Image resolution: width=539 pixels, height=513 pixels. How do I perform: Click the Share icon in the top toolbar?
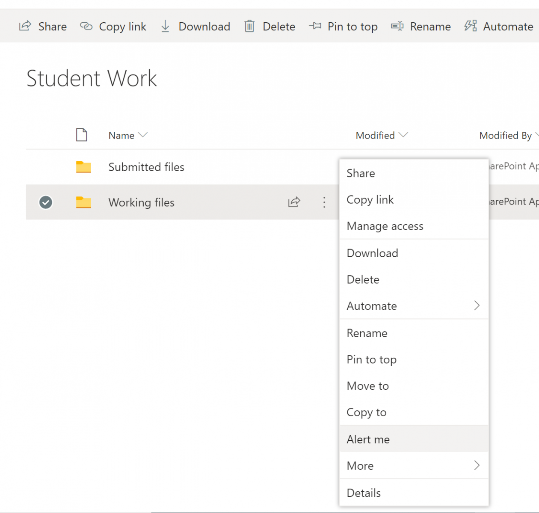25,26
